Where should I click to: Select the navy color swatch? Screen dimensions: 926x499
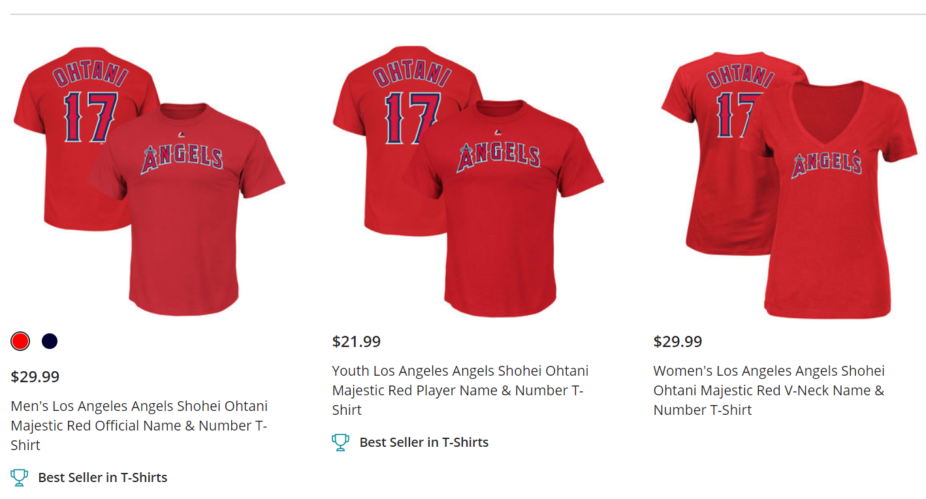(50, 341)
